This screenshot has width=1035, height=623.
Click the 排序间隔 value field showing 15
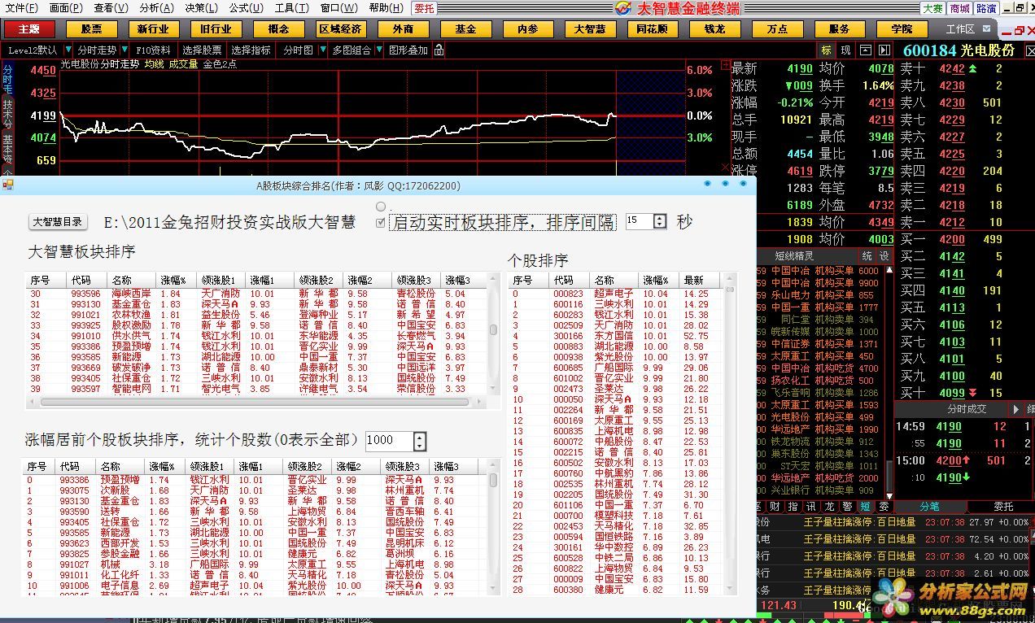click(640, 221)
